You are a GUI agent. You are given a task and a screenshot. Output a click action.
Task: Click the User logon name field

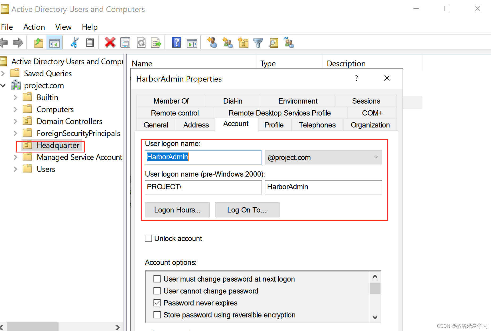(203, 157)
